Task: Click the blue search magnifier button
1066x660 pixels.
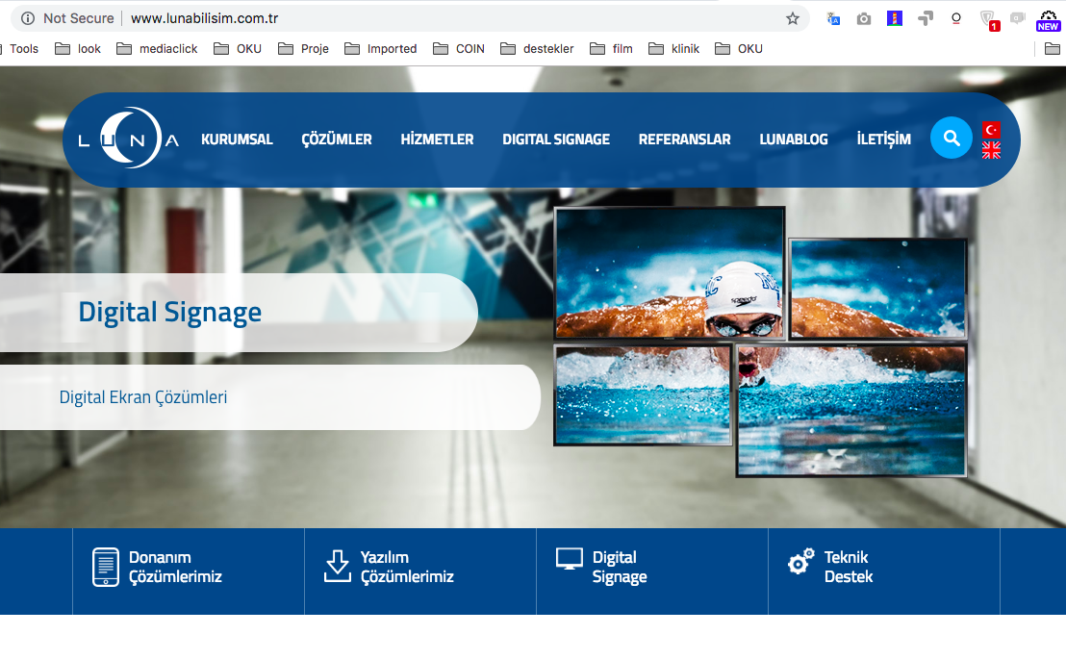Action: [x=952, y=139]
